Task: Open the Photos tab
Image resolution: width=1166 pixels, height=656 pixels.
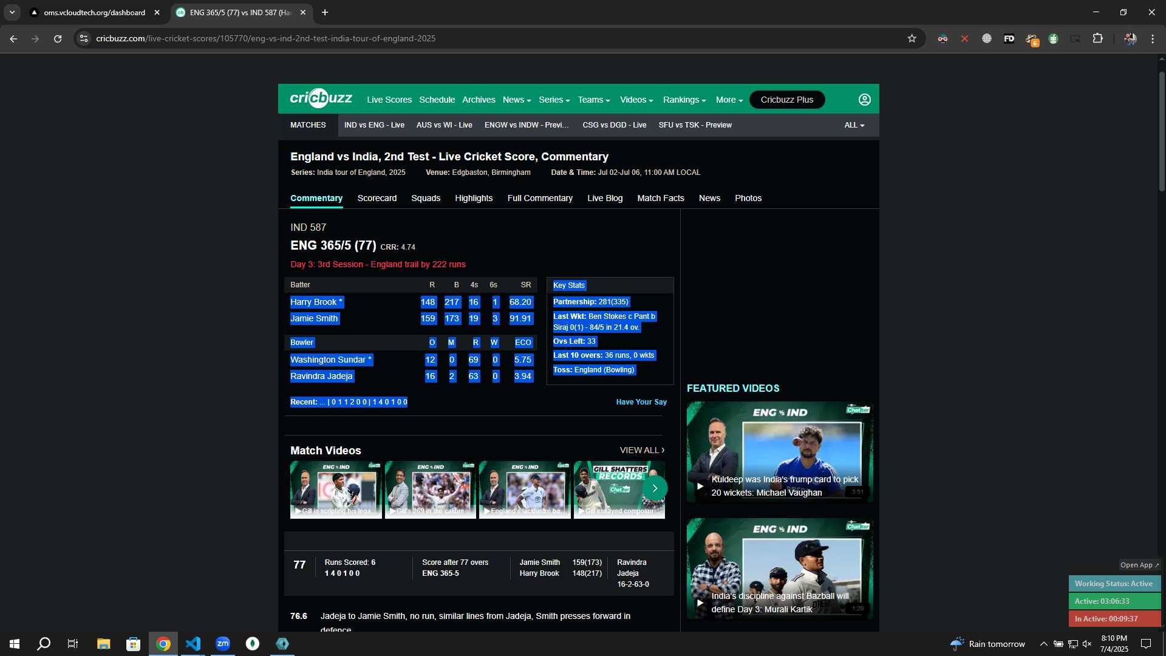Action: point(748,198)
